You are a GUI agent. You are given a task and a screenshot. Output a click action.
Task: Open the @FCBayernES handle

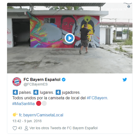36,84
